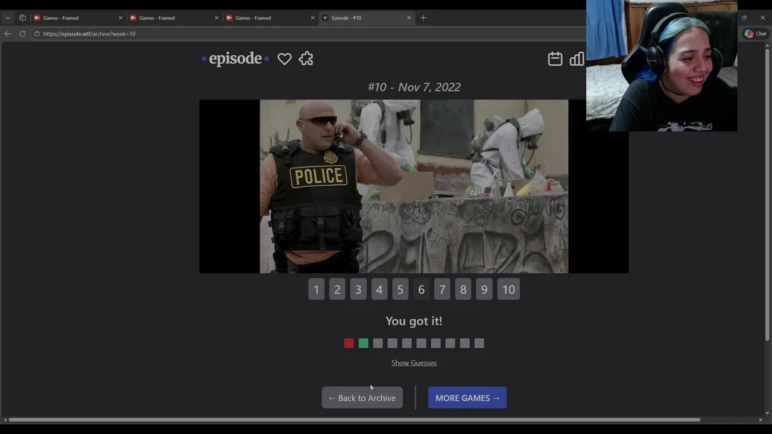
Task: Close the third Games - Framed tab
Action: click(x=312, y=18)
